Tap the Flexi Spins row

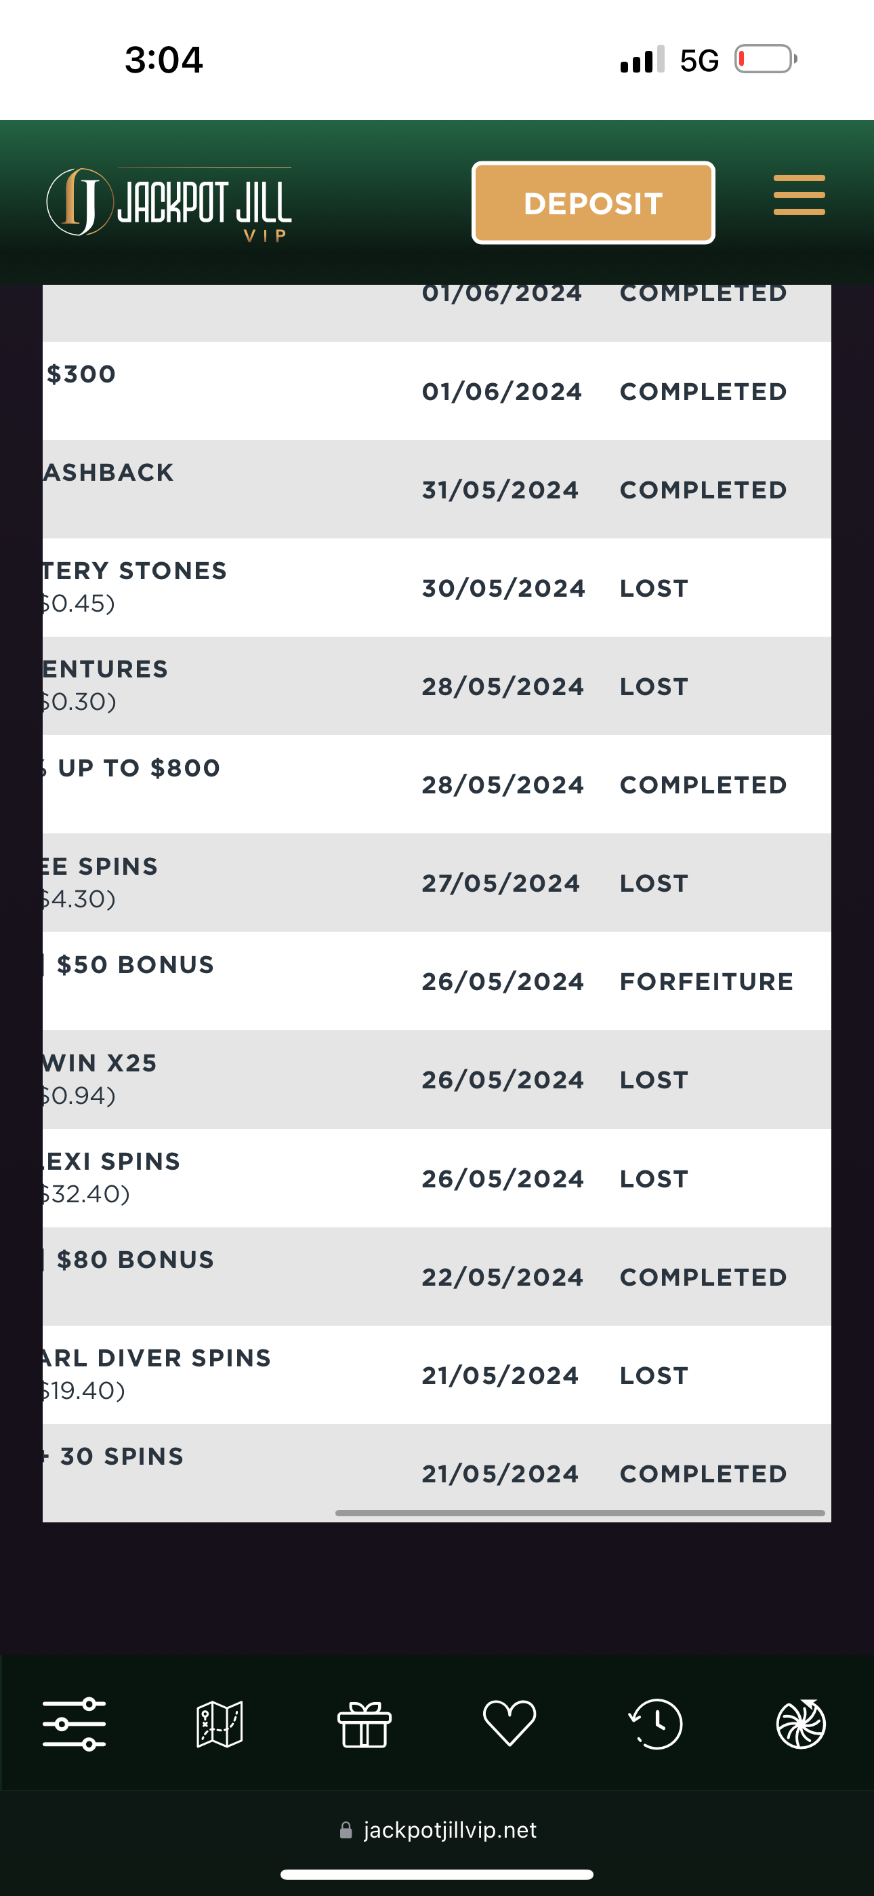[437, 1178]
